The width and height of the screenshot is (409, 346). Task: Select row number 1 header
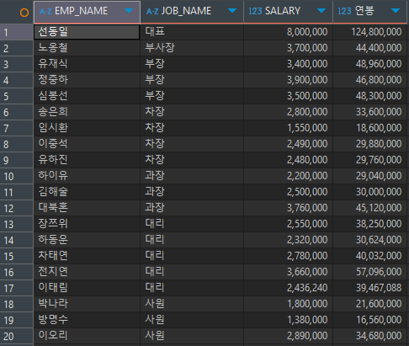click(x=17, y=32)
